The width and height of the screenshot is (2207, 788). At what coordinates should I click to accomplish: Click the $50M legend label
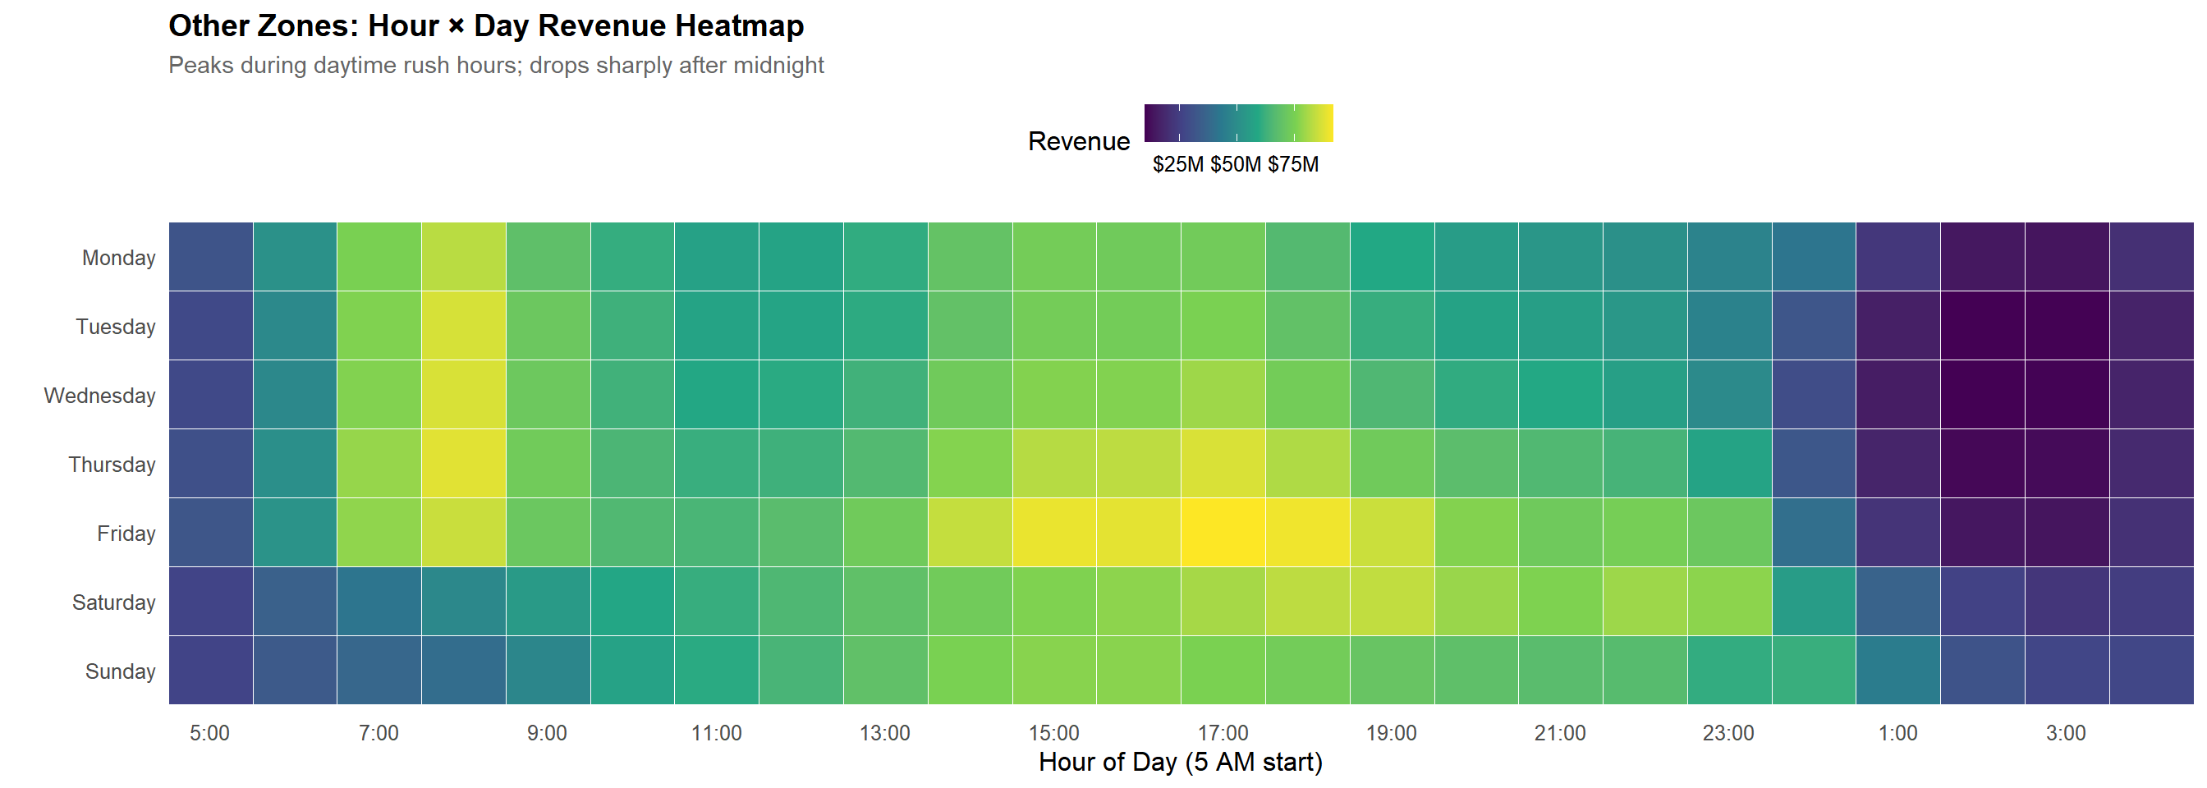[x=1236, y=164]
